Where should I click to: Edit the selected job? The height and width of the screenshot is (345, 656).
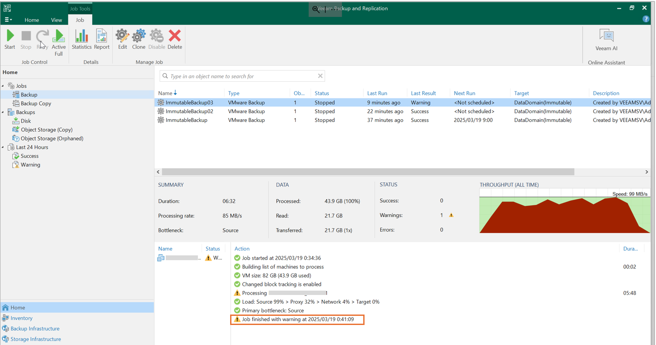point(123,40)
